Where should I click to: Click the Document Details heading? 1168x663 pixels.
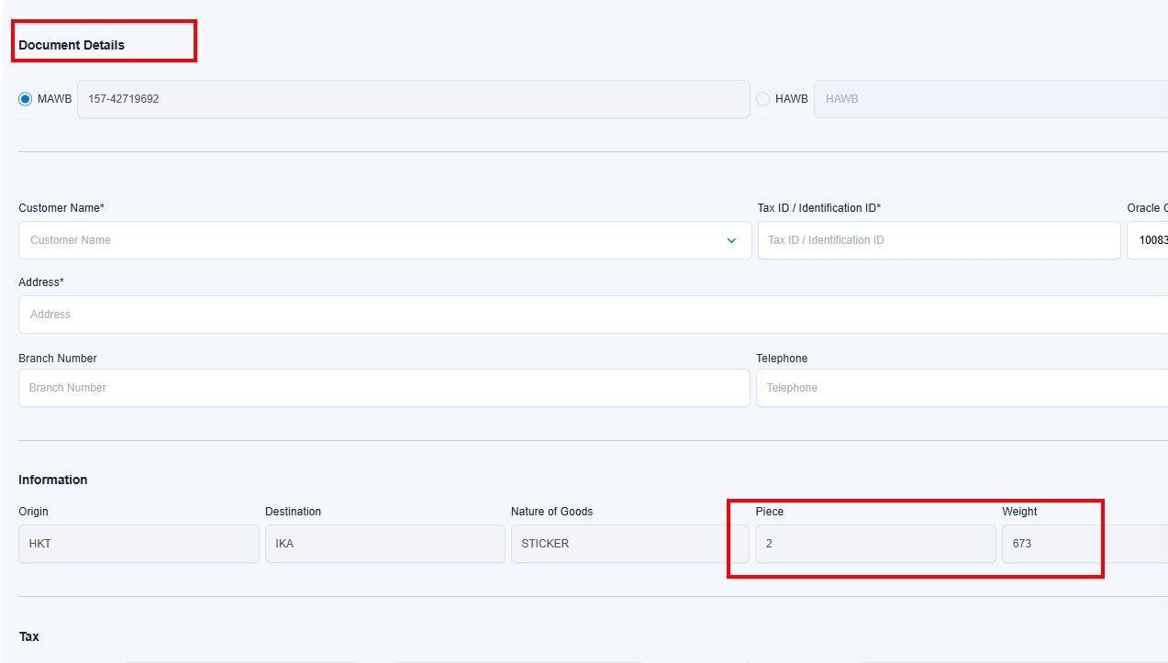tap(72, 45)
